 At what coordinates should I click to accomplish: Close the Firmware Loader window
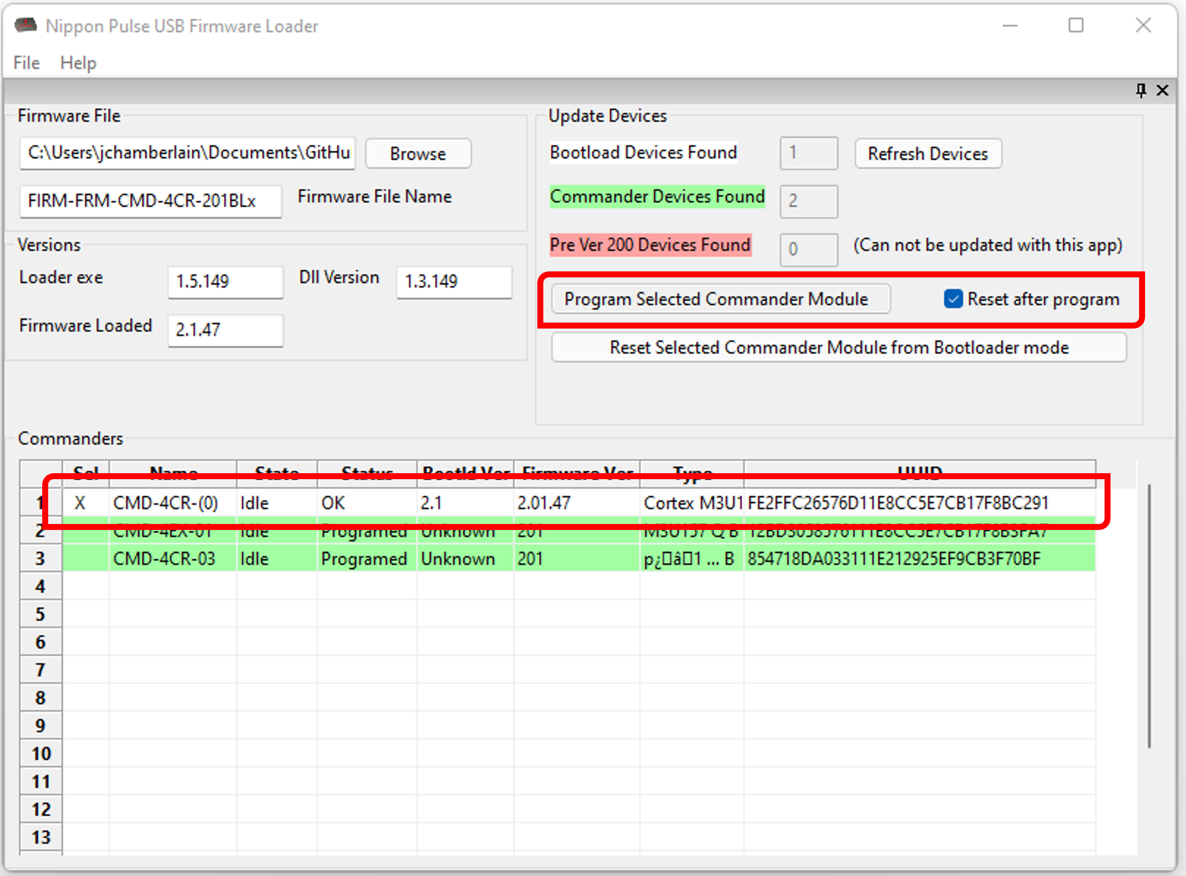pyautogui.click(x=1143, y=26)
